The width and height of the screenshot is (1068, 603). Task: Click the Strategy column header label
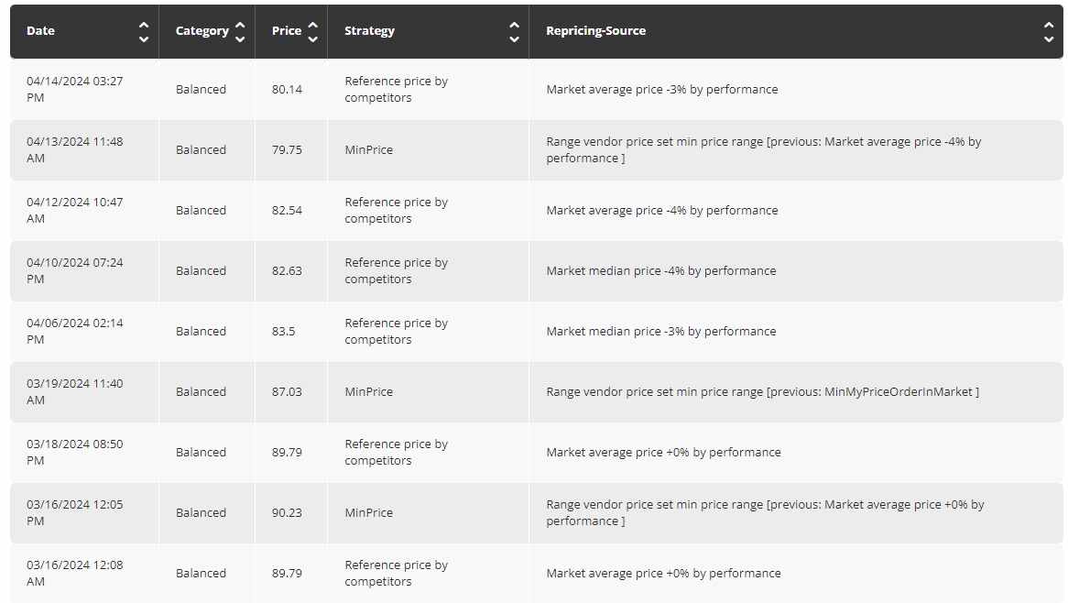(369, 31)
